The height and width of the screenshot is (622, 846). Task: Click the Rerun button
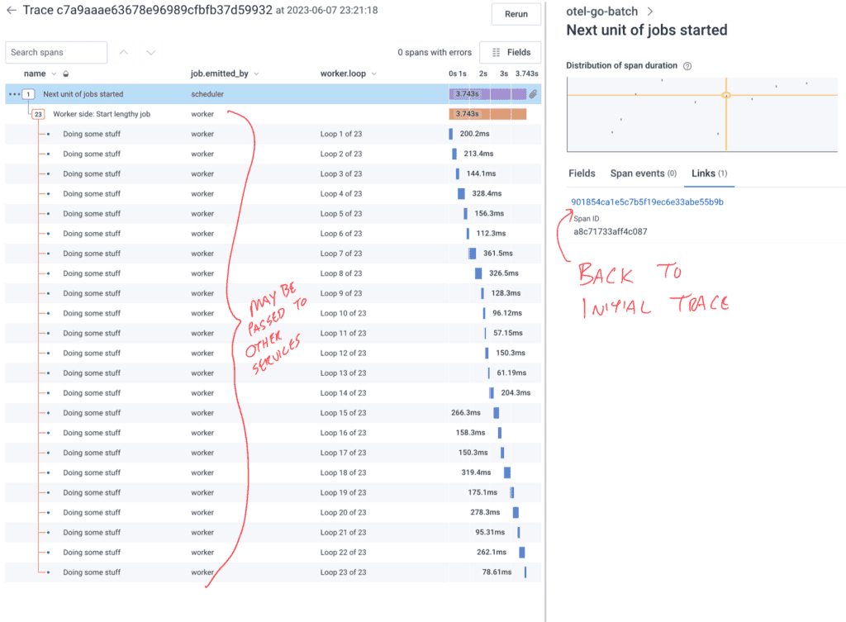click(x=516, y=14)
